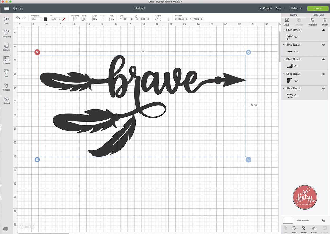Collapse the third Slice Result layer
Image resolution: width=330 pixels, height=234 pixels.
pos(284,59)
